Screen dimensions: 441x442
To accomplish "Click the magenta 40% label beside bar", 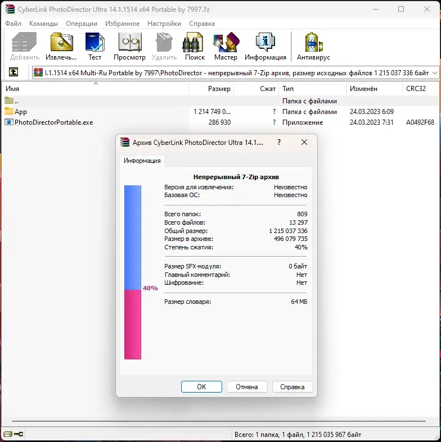I will [x=150, y=288].
